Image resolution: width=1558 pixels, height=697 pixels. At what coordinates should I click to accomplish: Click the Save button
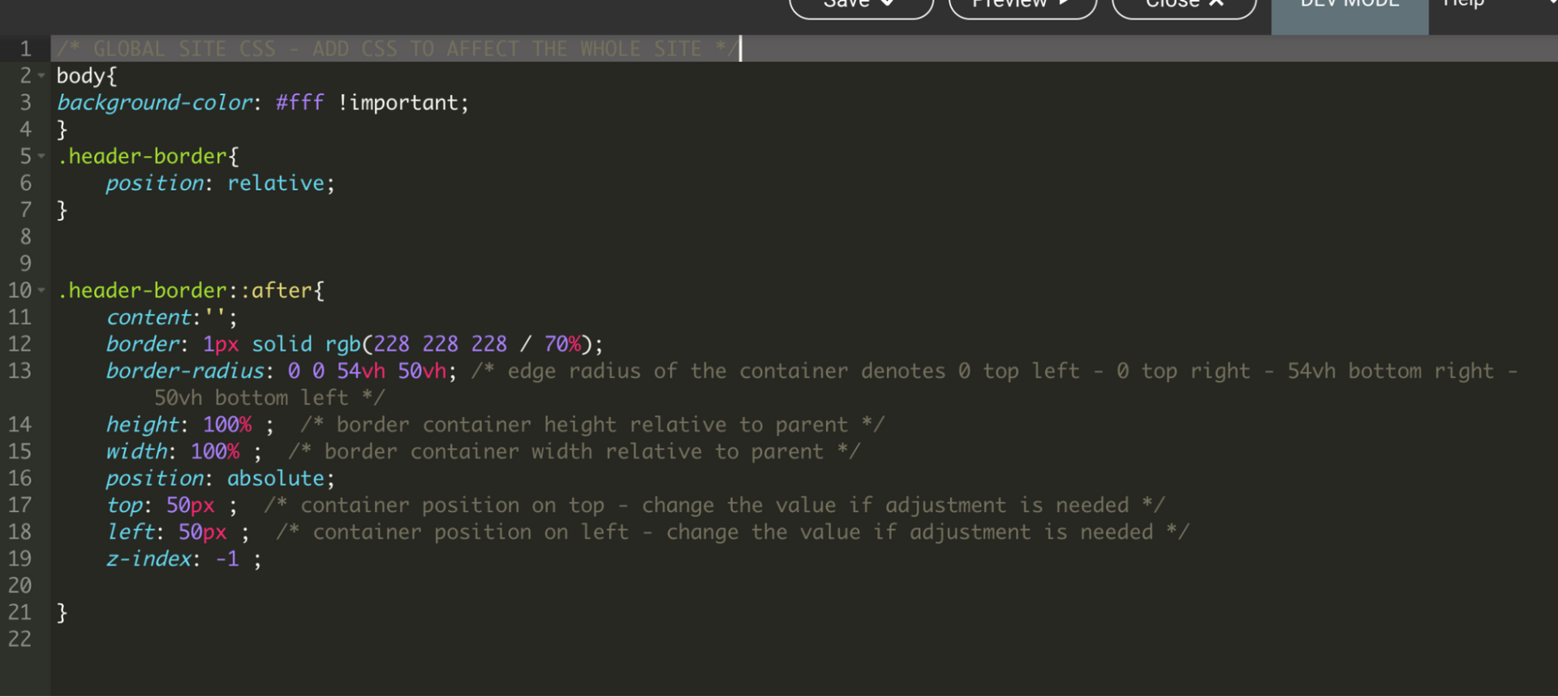click(861, 4)
